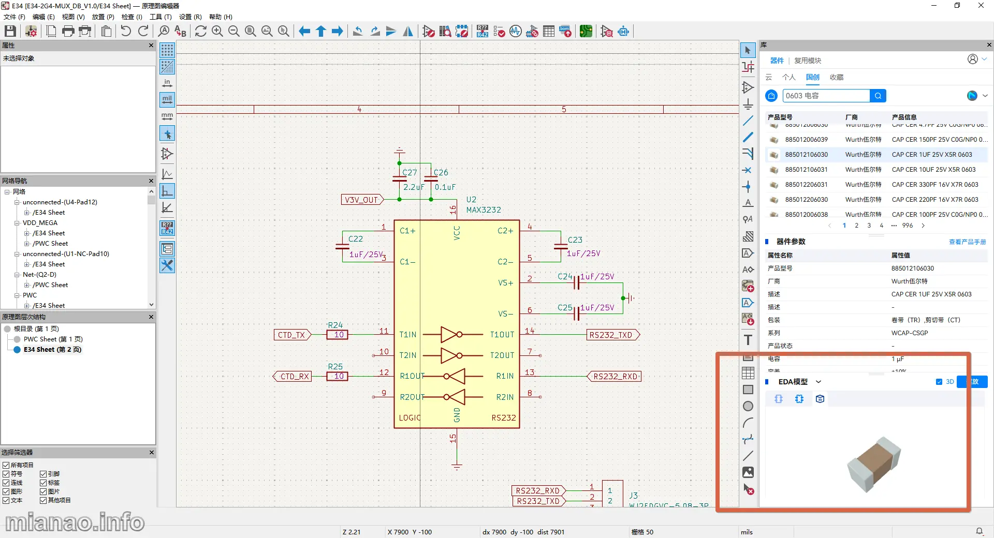Click the 查看产品手册 link
This screenshot has width=994, height=538.
[967, 242]
